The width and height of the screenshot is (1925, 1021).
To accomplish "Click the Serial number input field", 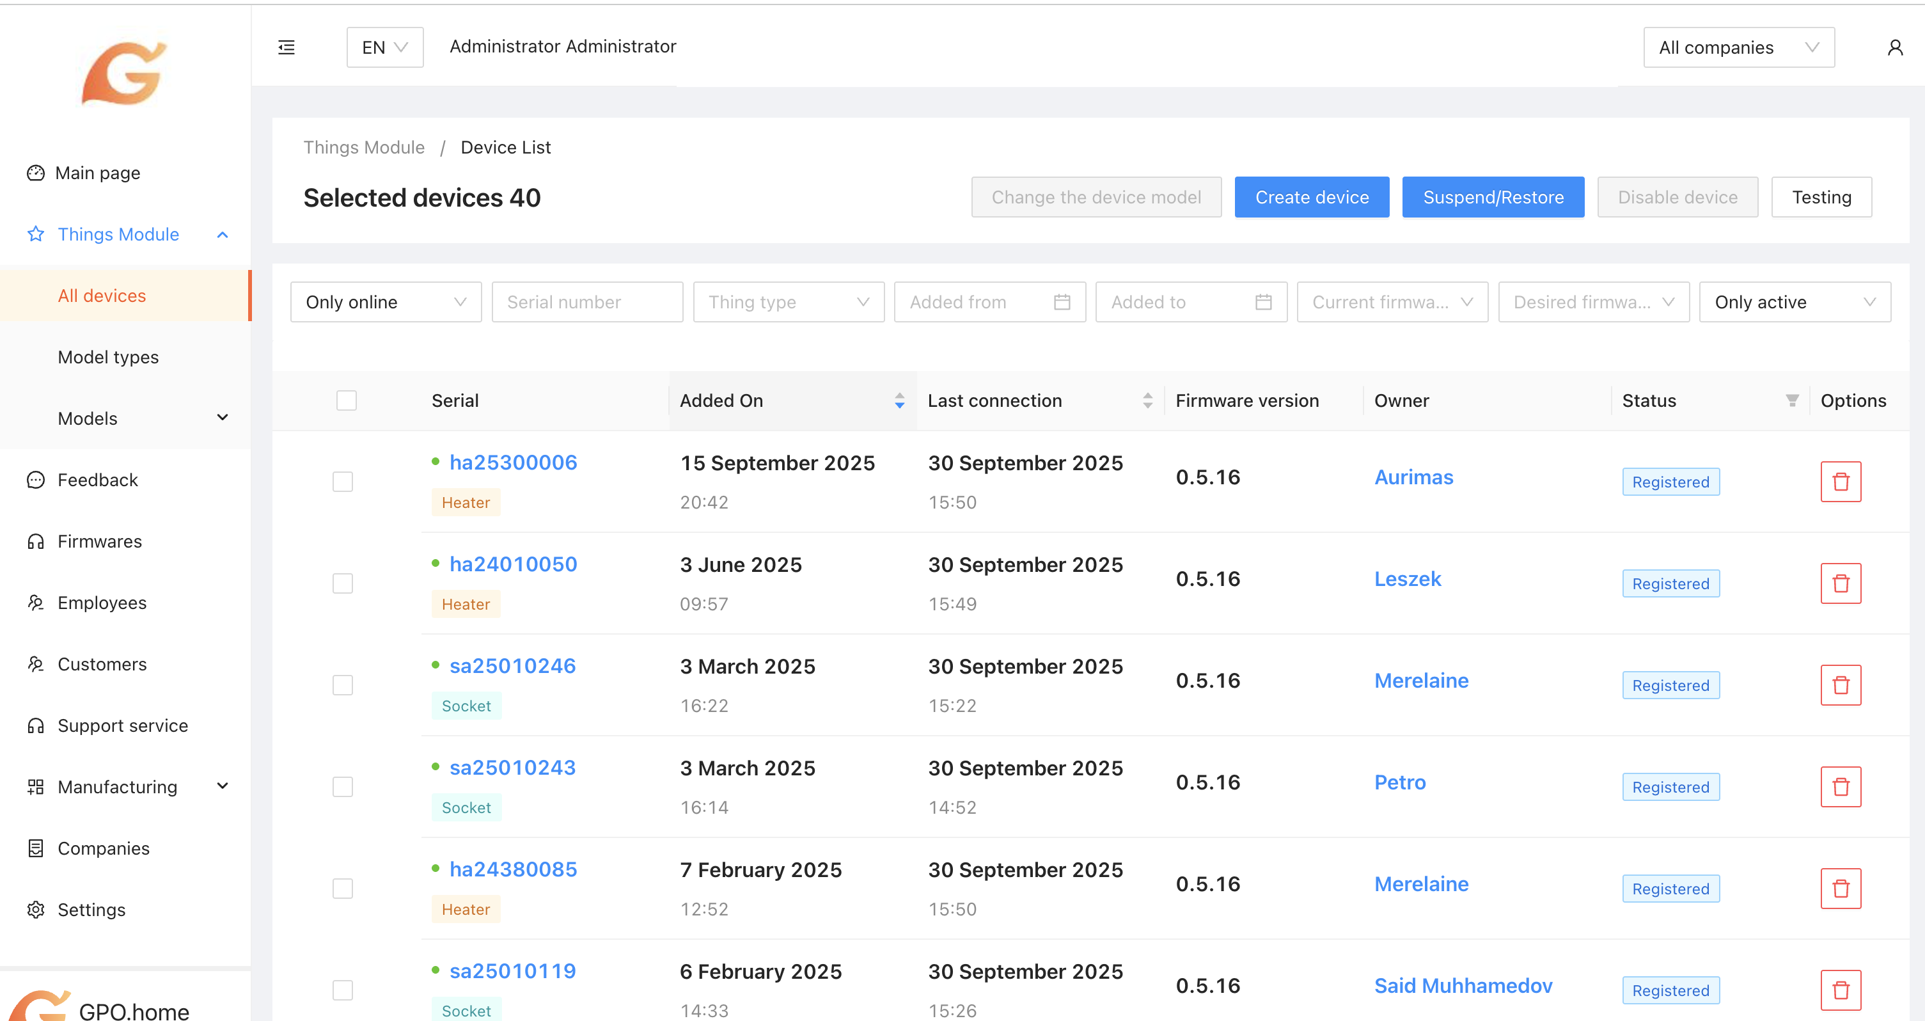I will pos(586,302).
